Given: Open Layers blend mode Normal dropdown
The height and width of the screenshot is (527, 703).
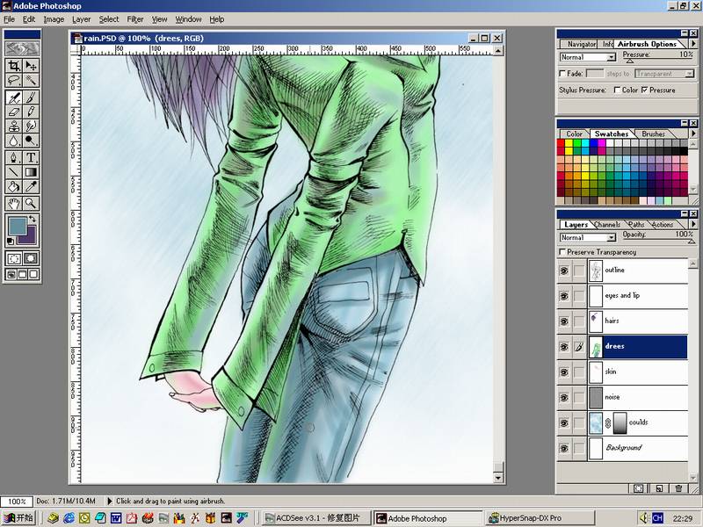Looking at the screenshot, I should click(588, 237).
